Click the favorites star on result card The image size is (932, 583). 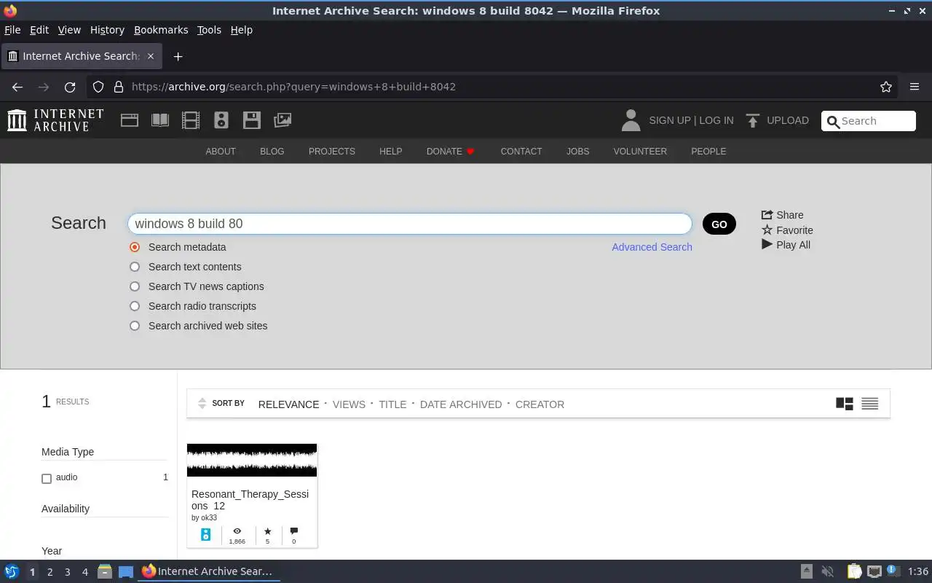[267, 531]
